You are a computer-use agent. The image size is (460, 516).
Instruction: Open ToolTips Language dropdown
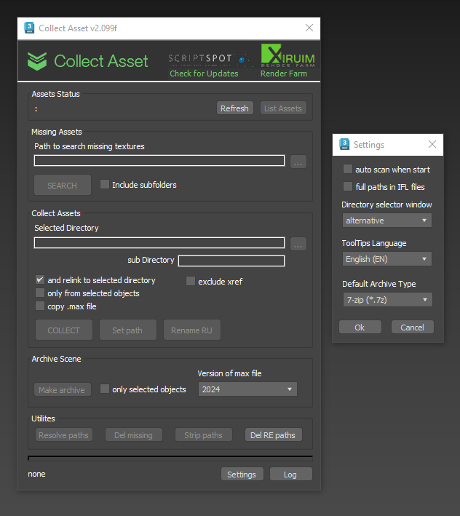[x=387, y=259]
